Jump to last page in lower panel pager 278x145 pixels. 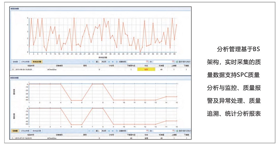[113, 131]
